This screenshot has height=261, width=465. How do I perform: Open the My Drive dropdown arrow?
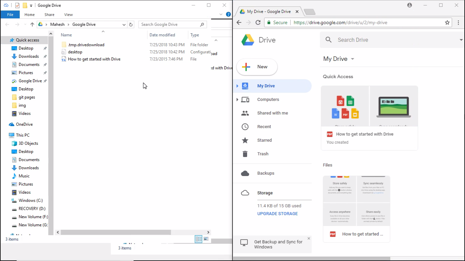tap(353, 58)
